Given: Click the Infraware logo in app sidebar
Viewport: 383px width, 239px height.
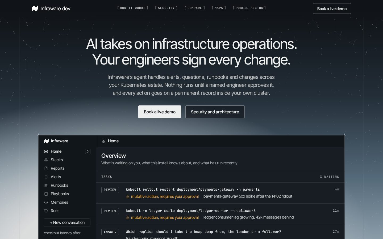Looking at the screenshot, I should (x=46, y=141).
